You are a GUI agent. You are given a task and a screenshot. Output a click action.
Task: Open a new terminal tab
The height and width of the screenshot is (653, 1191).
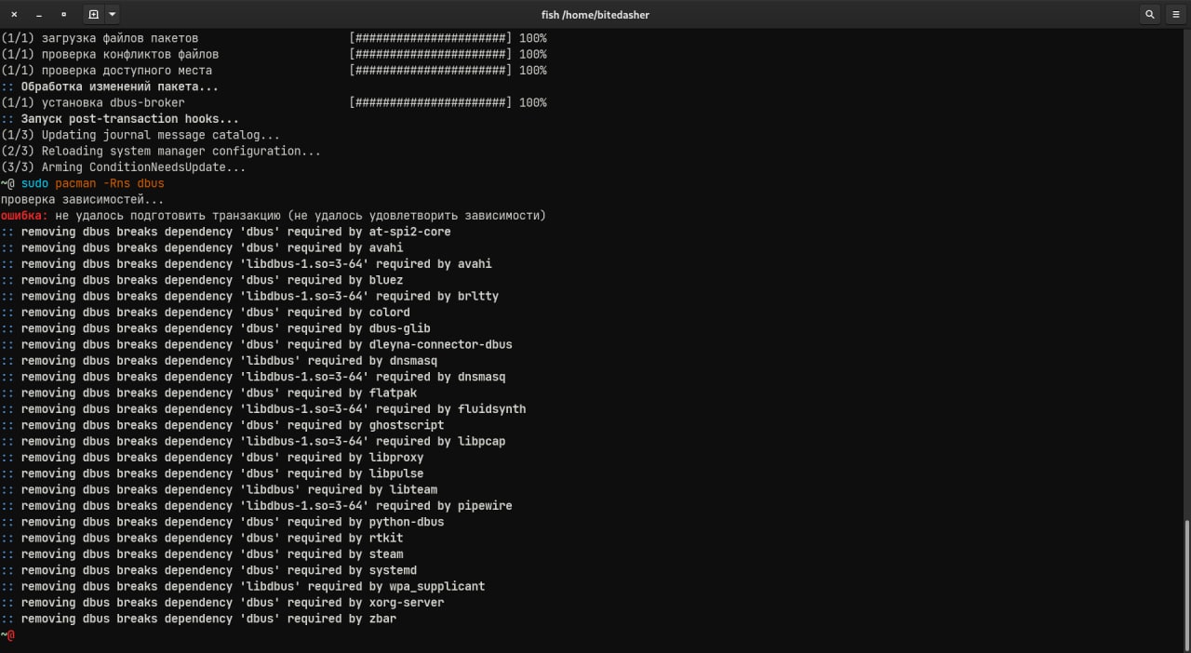point(93,14)
